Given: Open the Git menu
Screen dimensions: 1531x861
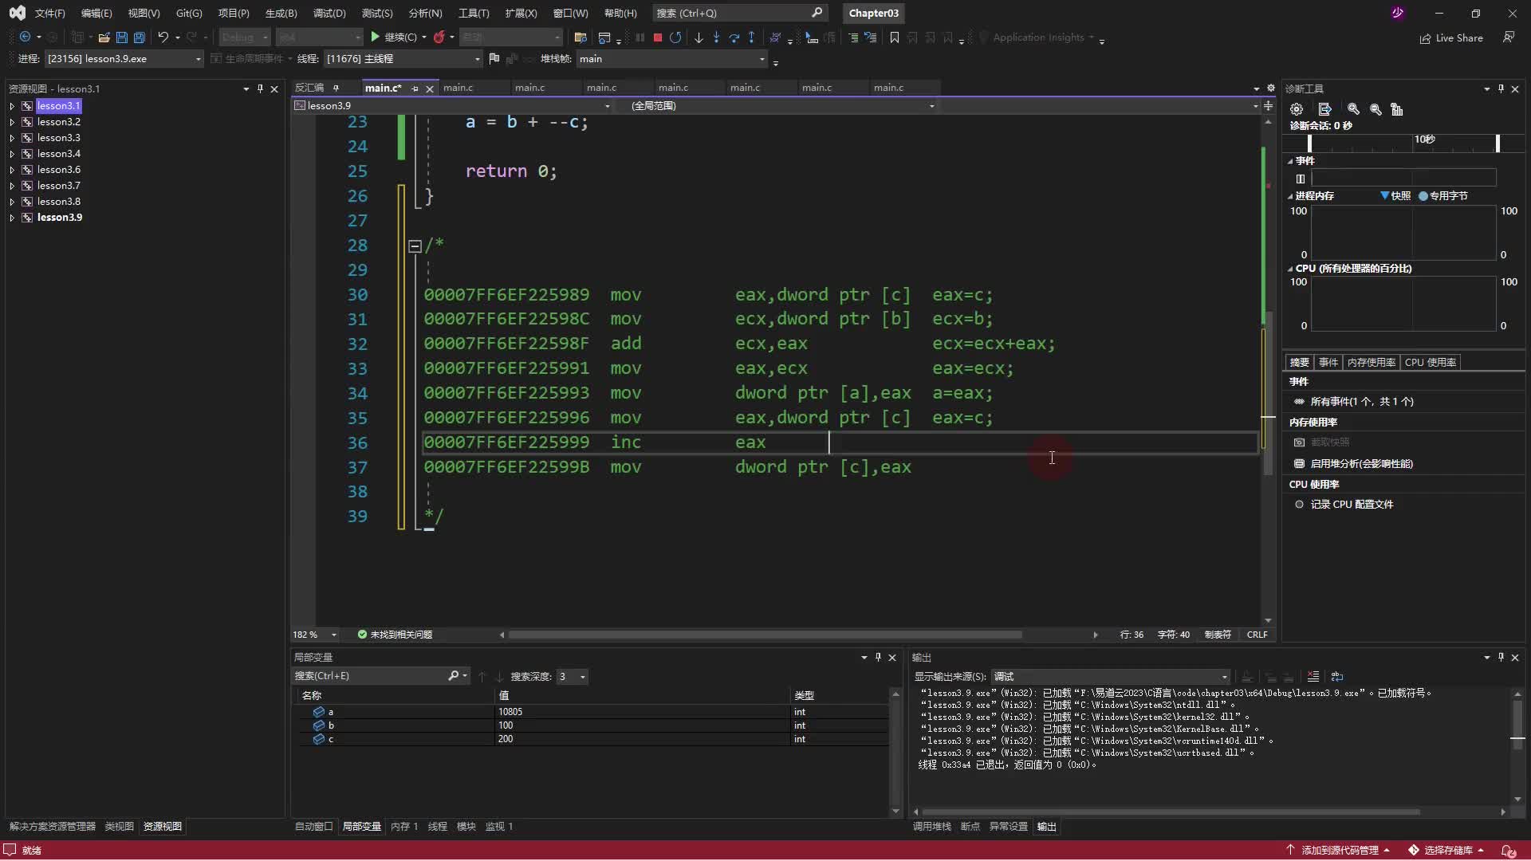Looking at the screenshot, I should [189, 14].
